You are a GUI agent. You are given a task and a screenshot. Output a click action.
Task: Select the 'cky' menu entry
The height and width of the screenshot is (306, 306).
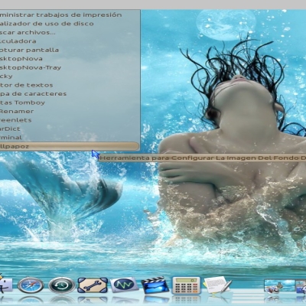[70, 76]
